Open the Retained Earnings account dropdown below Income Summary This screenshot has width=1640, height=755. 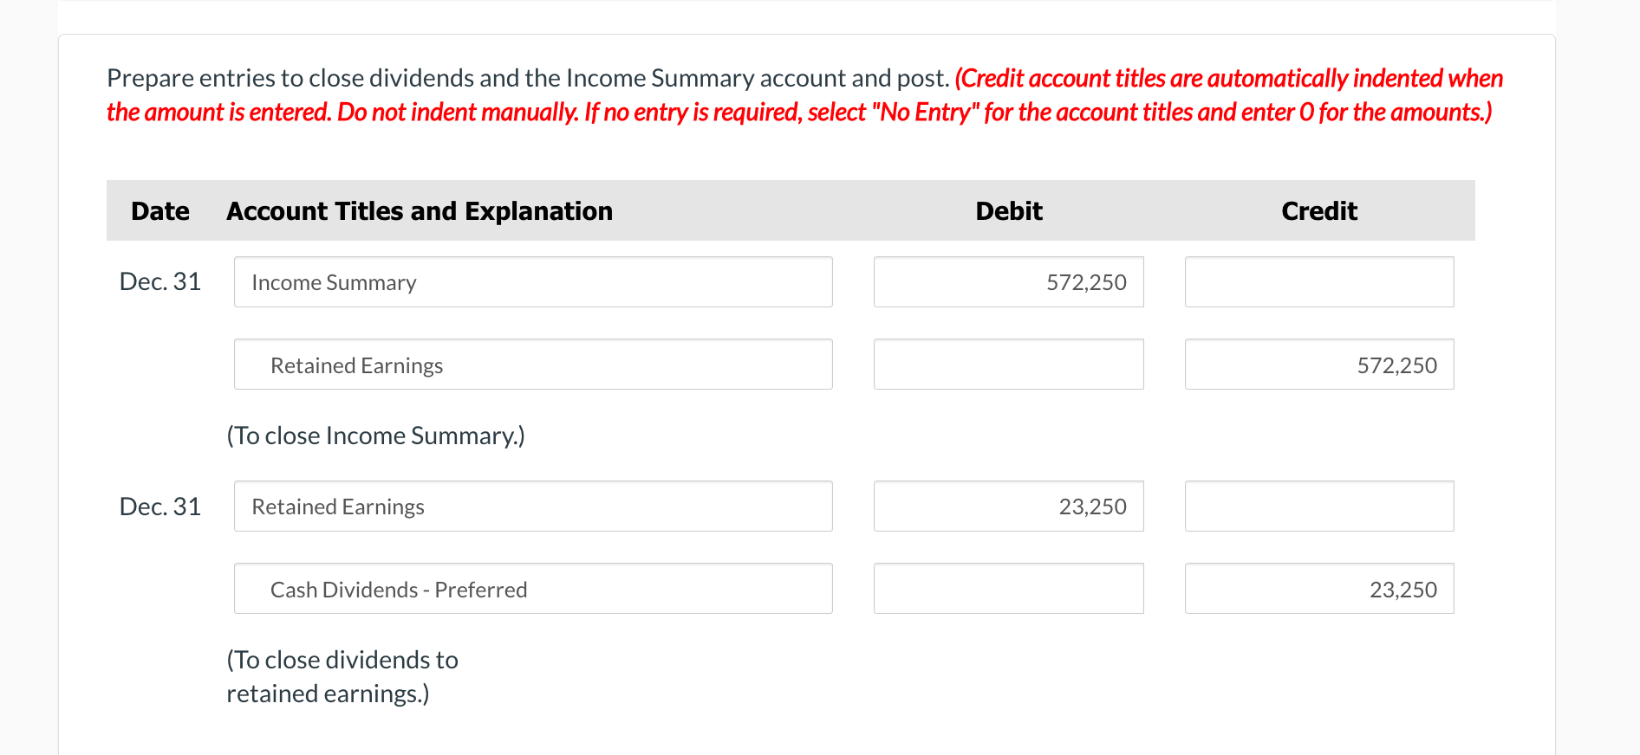tap(532, 364)
